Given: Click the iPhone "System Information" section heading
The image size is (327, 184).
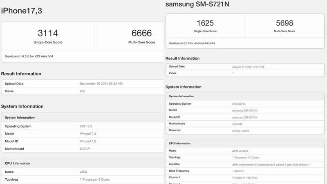Looking at the screenshot, I should (22, 106).
